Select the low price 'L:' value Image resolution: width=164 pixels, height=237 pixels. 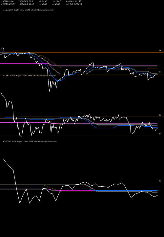tap(56, 4)
